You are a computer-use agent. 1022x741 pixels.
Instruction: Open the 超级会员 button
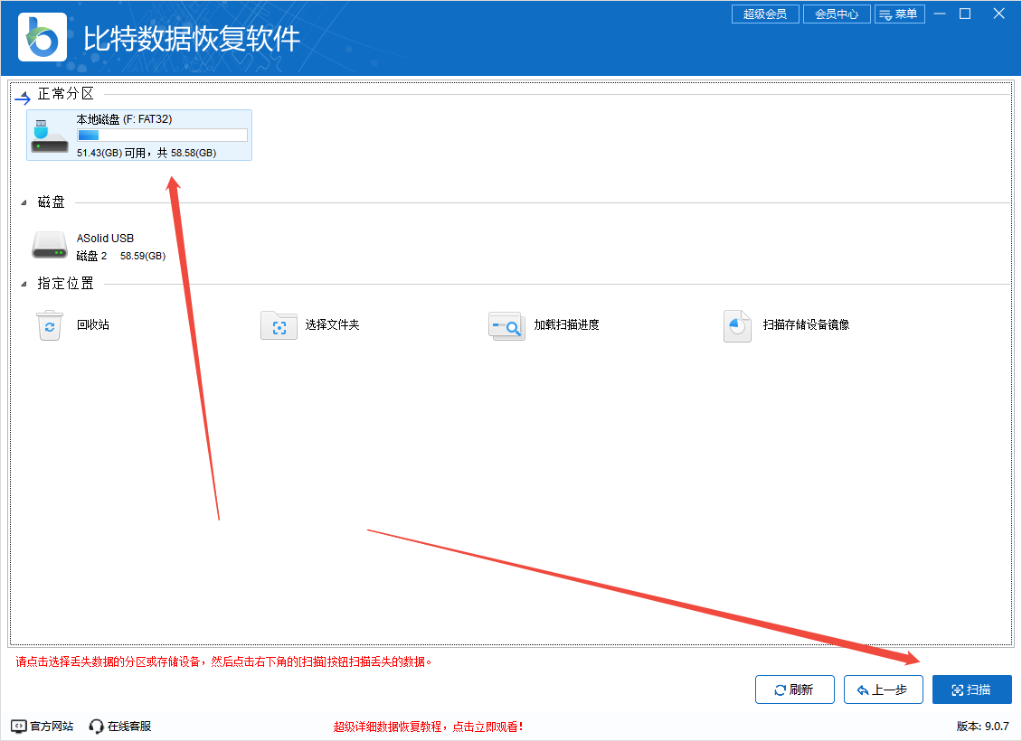pyautogui.click(x=765, y=14)
